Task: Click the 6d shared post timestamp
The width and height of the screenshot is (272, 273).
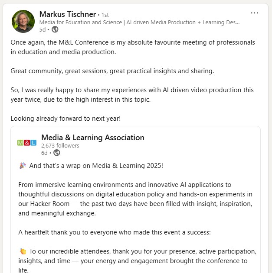Action: point(44,153)
